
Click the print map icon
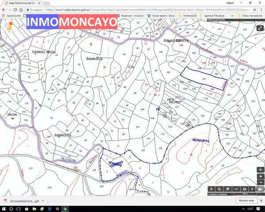(244, 189)
